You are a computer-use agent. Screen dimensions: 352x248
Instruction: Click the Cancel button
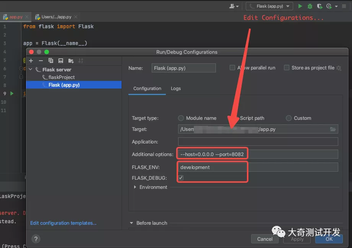pos(265,239)
